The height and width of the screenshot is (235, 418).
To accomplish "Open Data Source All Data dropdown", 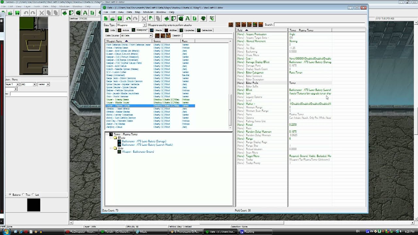I will 151,36.
